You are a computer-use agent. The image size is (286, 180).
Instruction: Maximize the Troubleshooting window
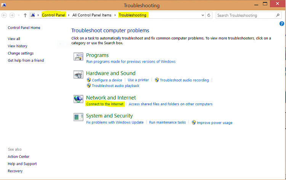click(265, 4)
